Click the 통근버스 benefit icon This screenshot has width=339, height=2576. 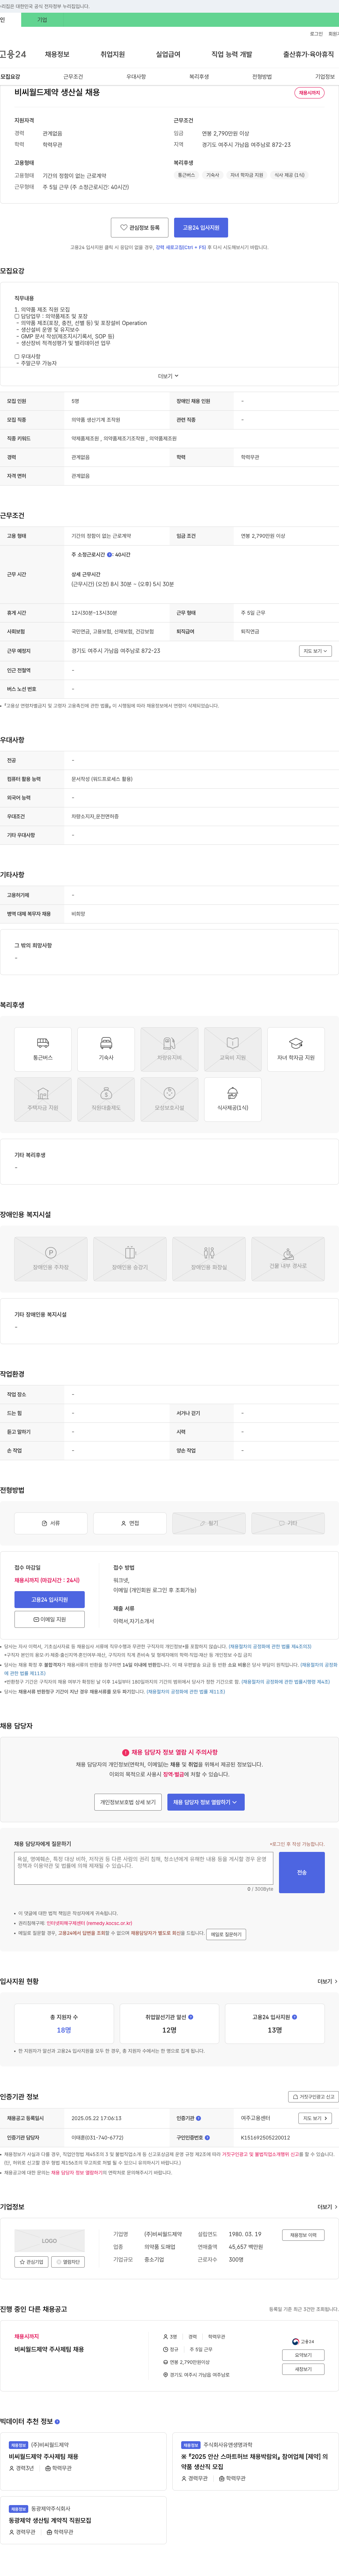(43, 1049)
